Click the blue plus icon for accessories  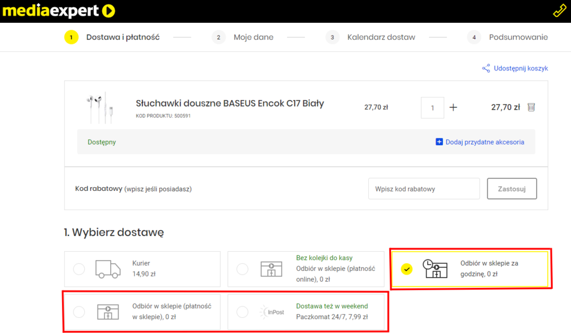click(439, 142)
